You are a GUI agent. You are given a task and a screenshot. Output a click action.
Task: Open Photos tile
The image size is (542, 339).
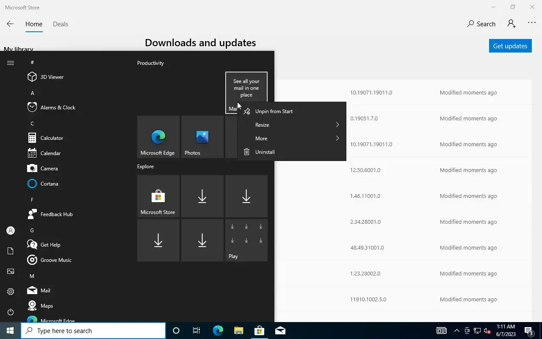(202, 137)
